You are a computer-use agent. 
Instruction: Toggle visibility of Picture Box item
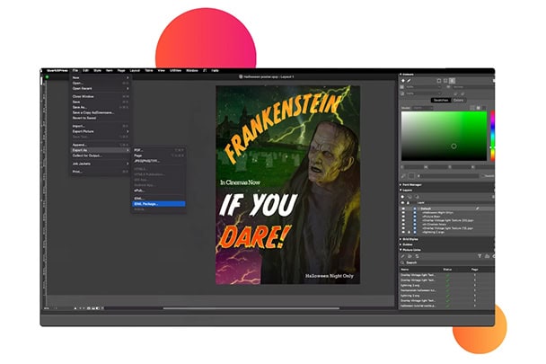(403, 217)
